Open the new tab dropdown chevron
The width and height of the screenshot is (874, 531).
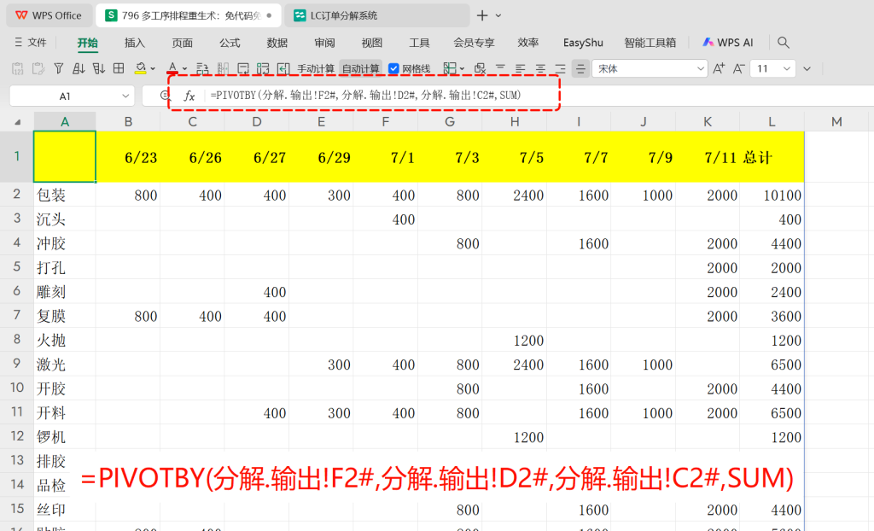coord(498,15)
